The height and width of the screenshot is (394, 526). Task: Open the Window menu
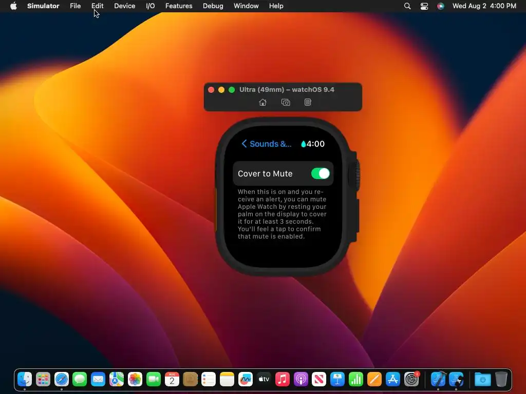[x=246, y=6]
